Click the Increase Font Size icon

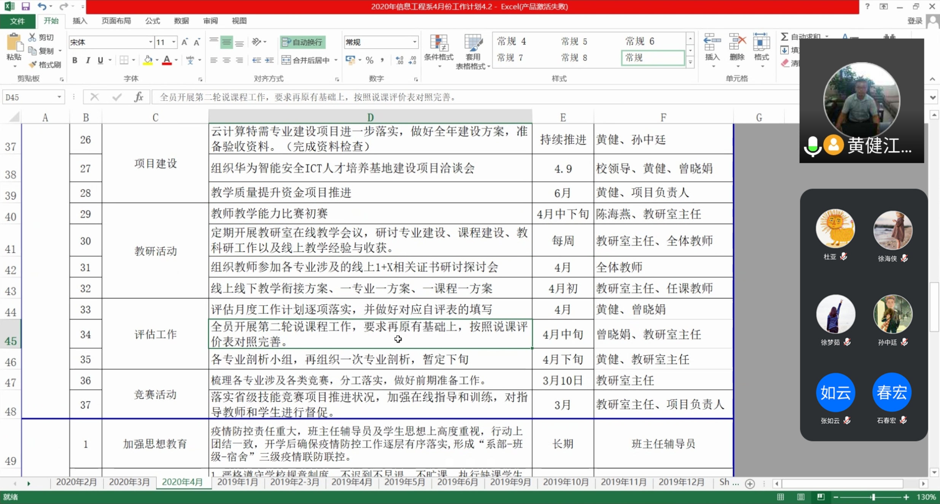tap(185, 42)
